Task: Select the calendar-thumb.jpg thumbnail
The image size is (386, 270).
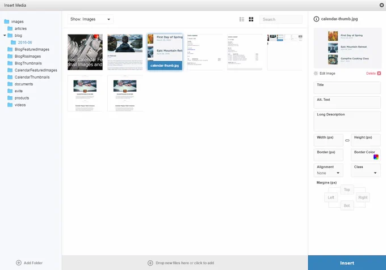Action: [x=165, y=52]
